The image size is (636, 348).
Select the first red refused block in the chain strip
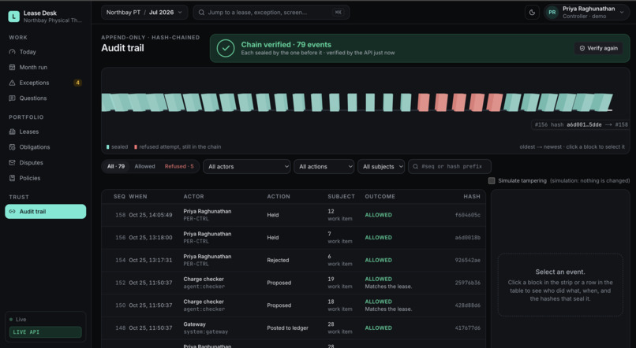click(x=424, y=102)
